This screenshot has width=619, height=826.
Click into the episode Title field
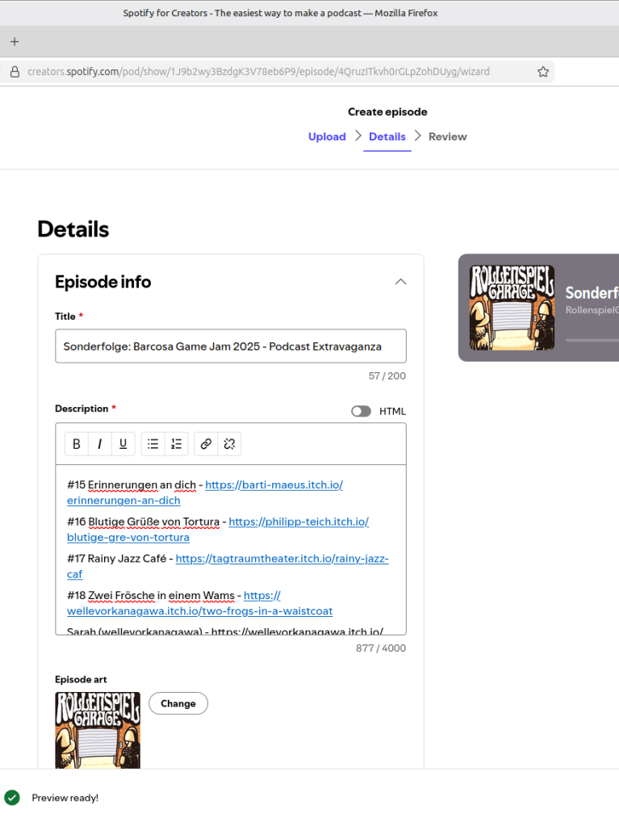230,346
